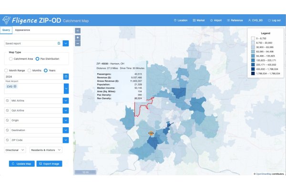Choose the Years option
Viewport: 286px width, 190px height.
pos(46,70)
